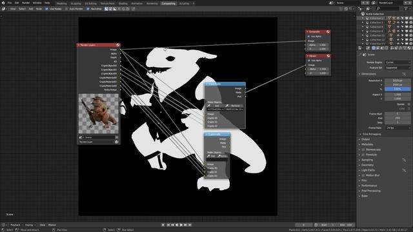This screenshot has width=413, height=232.
Task: Toggle Use Alpha on the Composite node
Action: pyautogui.click(x=309, y=36)
